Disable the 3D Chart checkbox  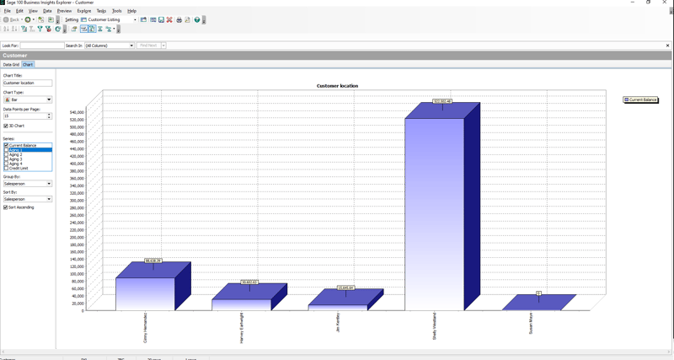point(6,126)
